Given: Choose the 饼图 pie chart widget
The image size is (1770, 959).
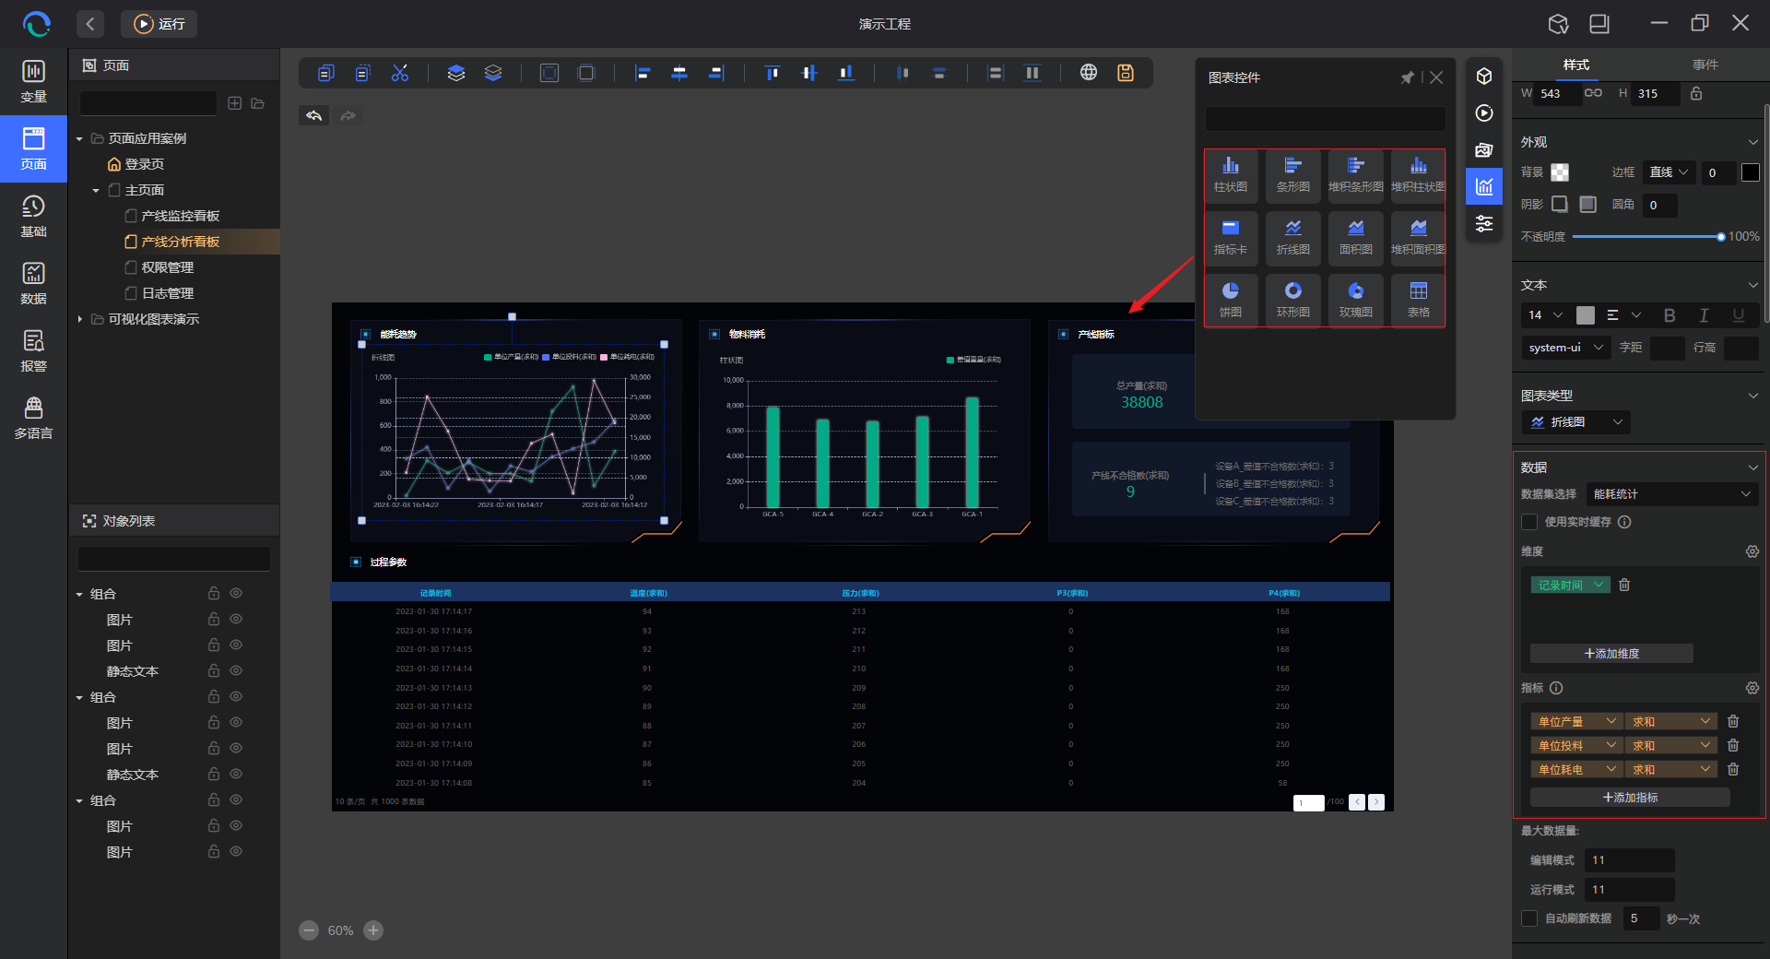Looking at the screenshot, I should (x=1230, y=300).
